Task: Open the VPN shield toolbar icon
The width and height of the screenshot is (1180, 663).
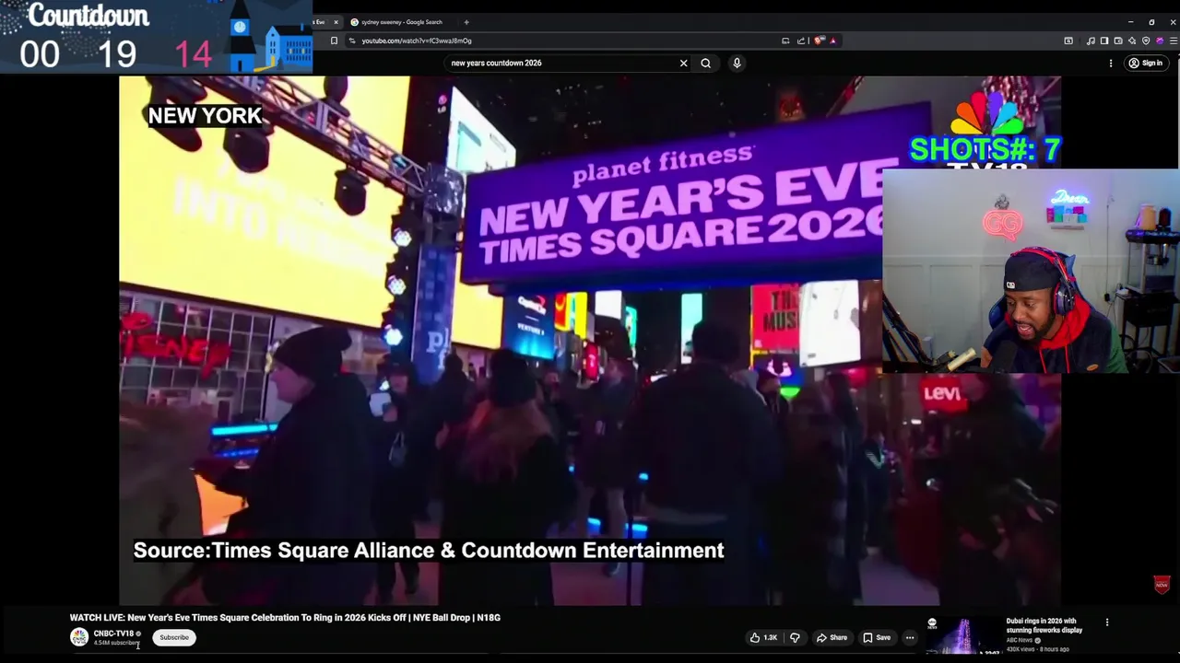Action: [x=1146, y=41]
